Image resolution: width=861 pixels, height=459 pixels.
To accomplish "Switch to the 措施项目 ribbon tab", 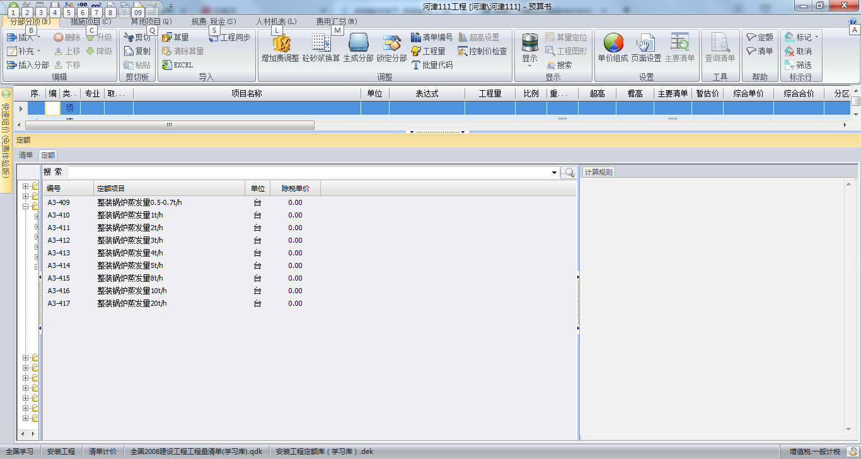I will [x=91, y=21].
